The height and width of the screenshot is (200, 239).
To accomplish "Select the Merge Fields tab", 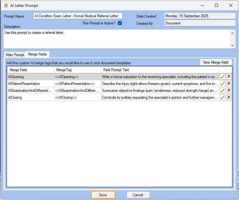I will [x=38, y=55].
